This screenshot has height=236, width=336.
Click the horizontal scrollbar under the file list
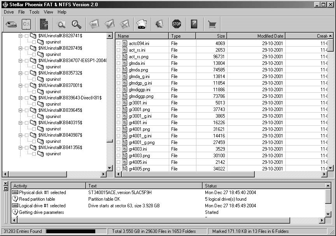[222, 174]
